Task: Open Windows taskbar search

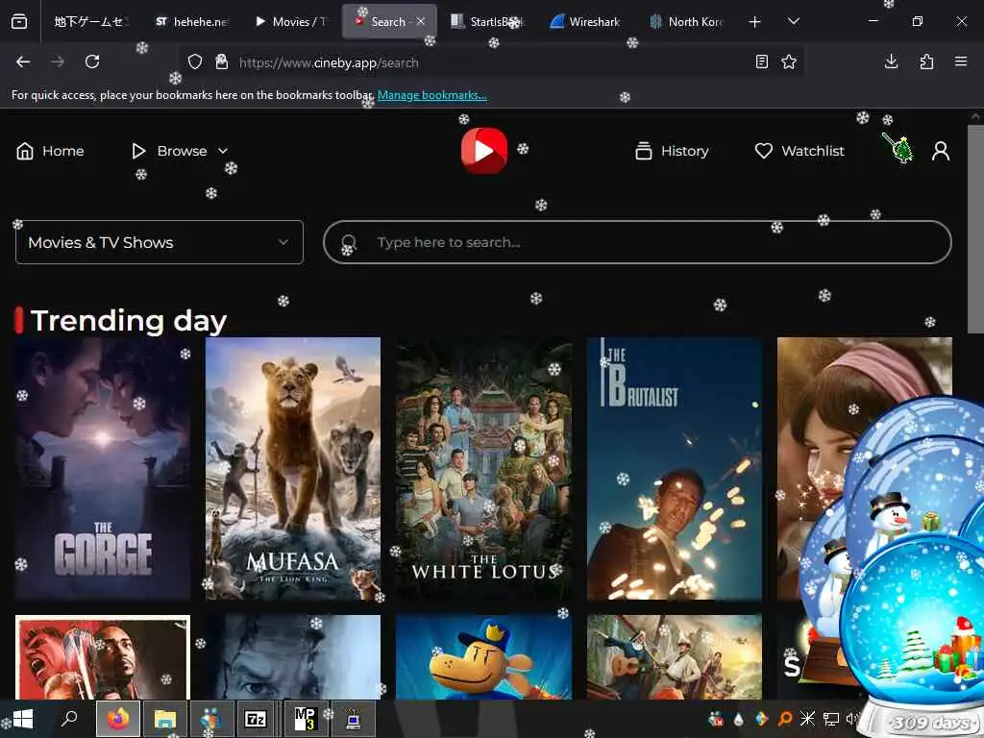Action: [69, 718]
